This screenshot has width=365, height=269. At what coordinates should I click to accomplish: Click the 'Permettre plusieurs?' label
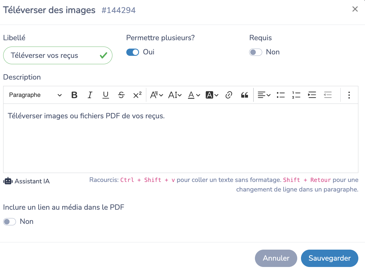click(x=160, y=38)
